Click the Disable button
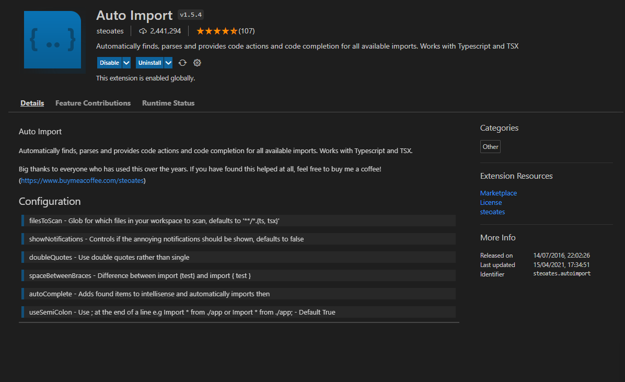The height and width of the screenshot is (382, 625). 110,62
